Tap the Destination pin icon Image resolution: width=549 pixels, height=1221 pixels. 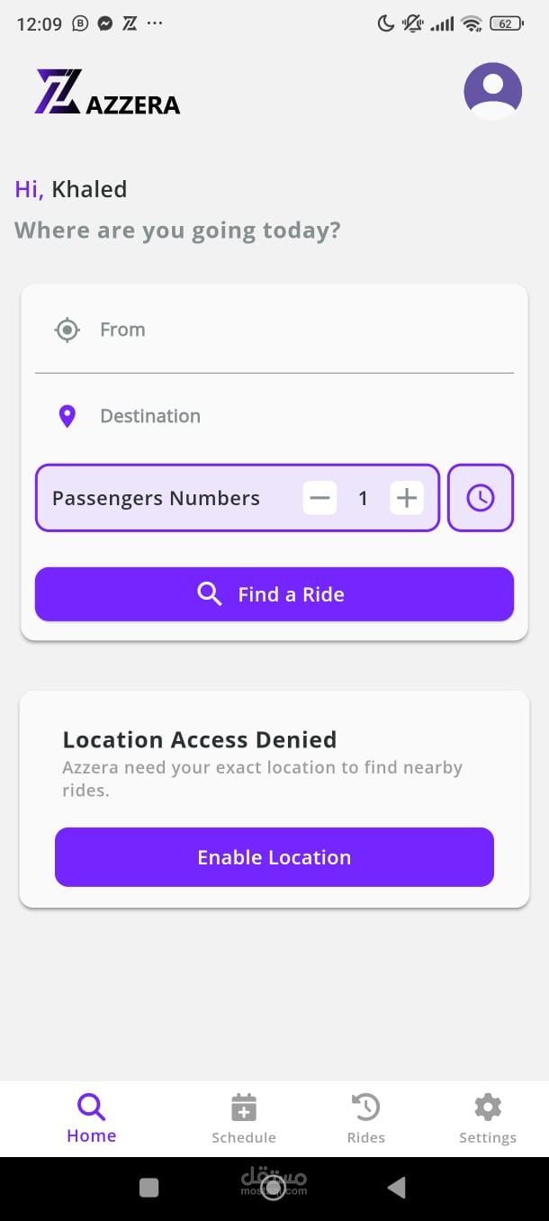click(67, 416)
